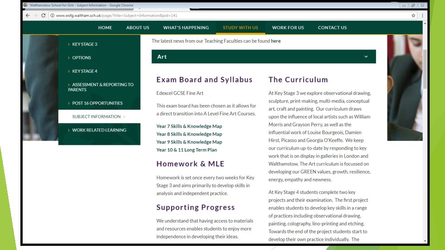The image size is (445, 250).
Task: Focus the address bar URL field
Action: (233, 16)
